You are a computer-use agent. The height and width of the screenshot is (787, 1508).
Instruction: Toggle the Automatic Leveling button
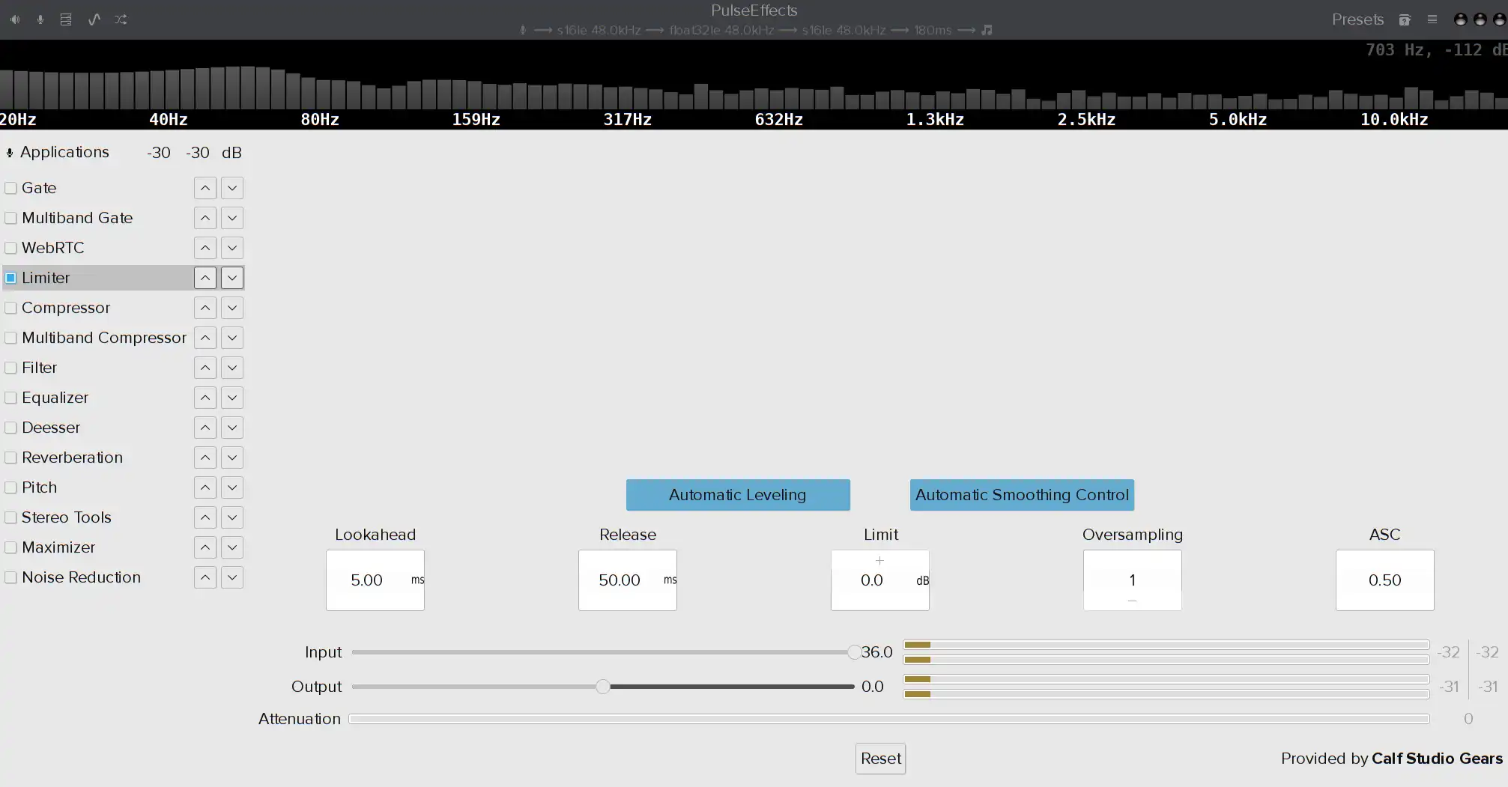pos(738,495)
